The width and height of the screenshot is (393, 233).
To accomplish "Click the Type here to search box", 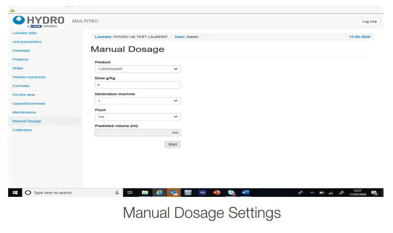I will 73,193.
